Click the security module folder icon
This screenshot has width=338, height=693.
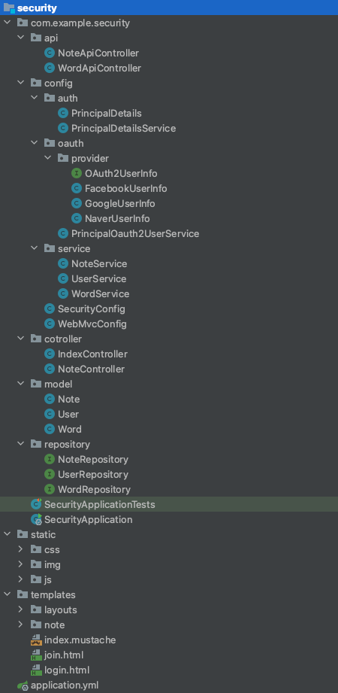(x=9, y=8)
